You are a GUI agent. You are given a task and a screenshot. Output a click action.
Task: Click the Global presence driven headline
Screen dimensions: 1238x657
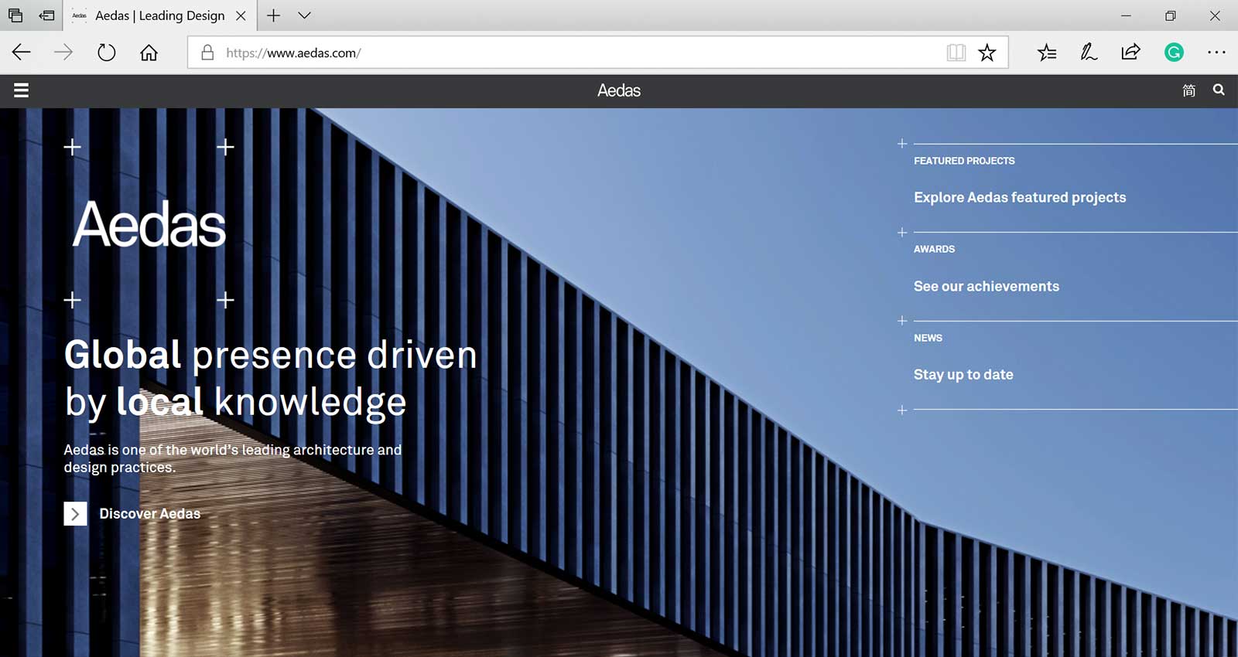pyautogui.click(x=270, y=379)
